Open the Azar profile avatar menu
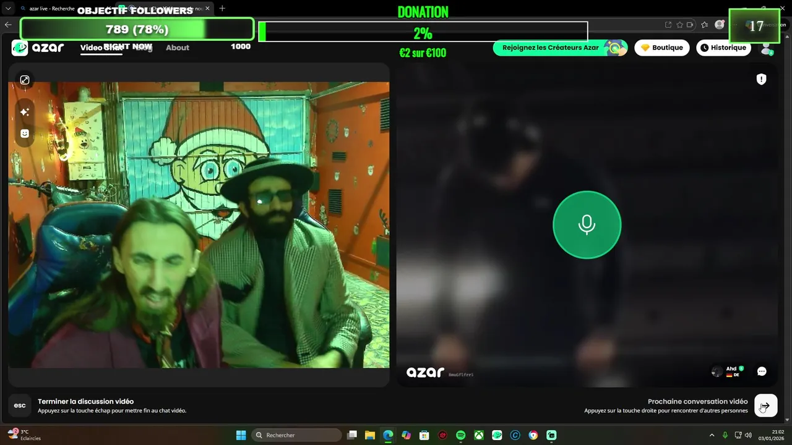 pyautogui.click(x=767, y=48)
